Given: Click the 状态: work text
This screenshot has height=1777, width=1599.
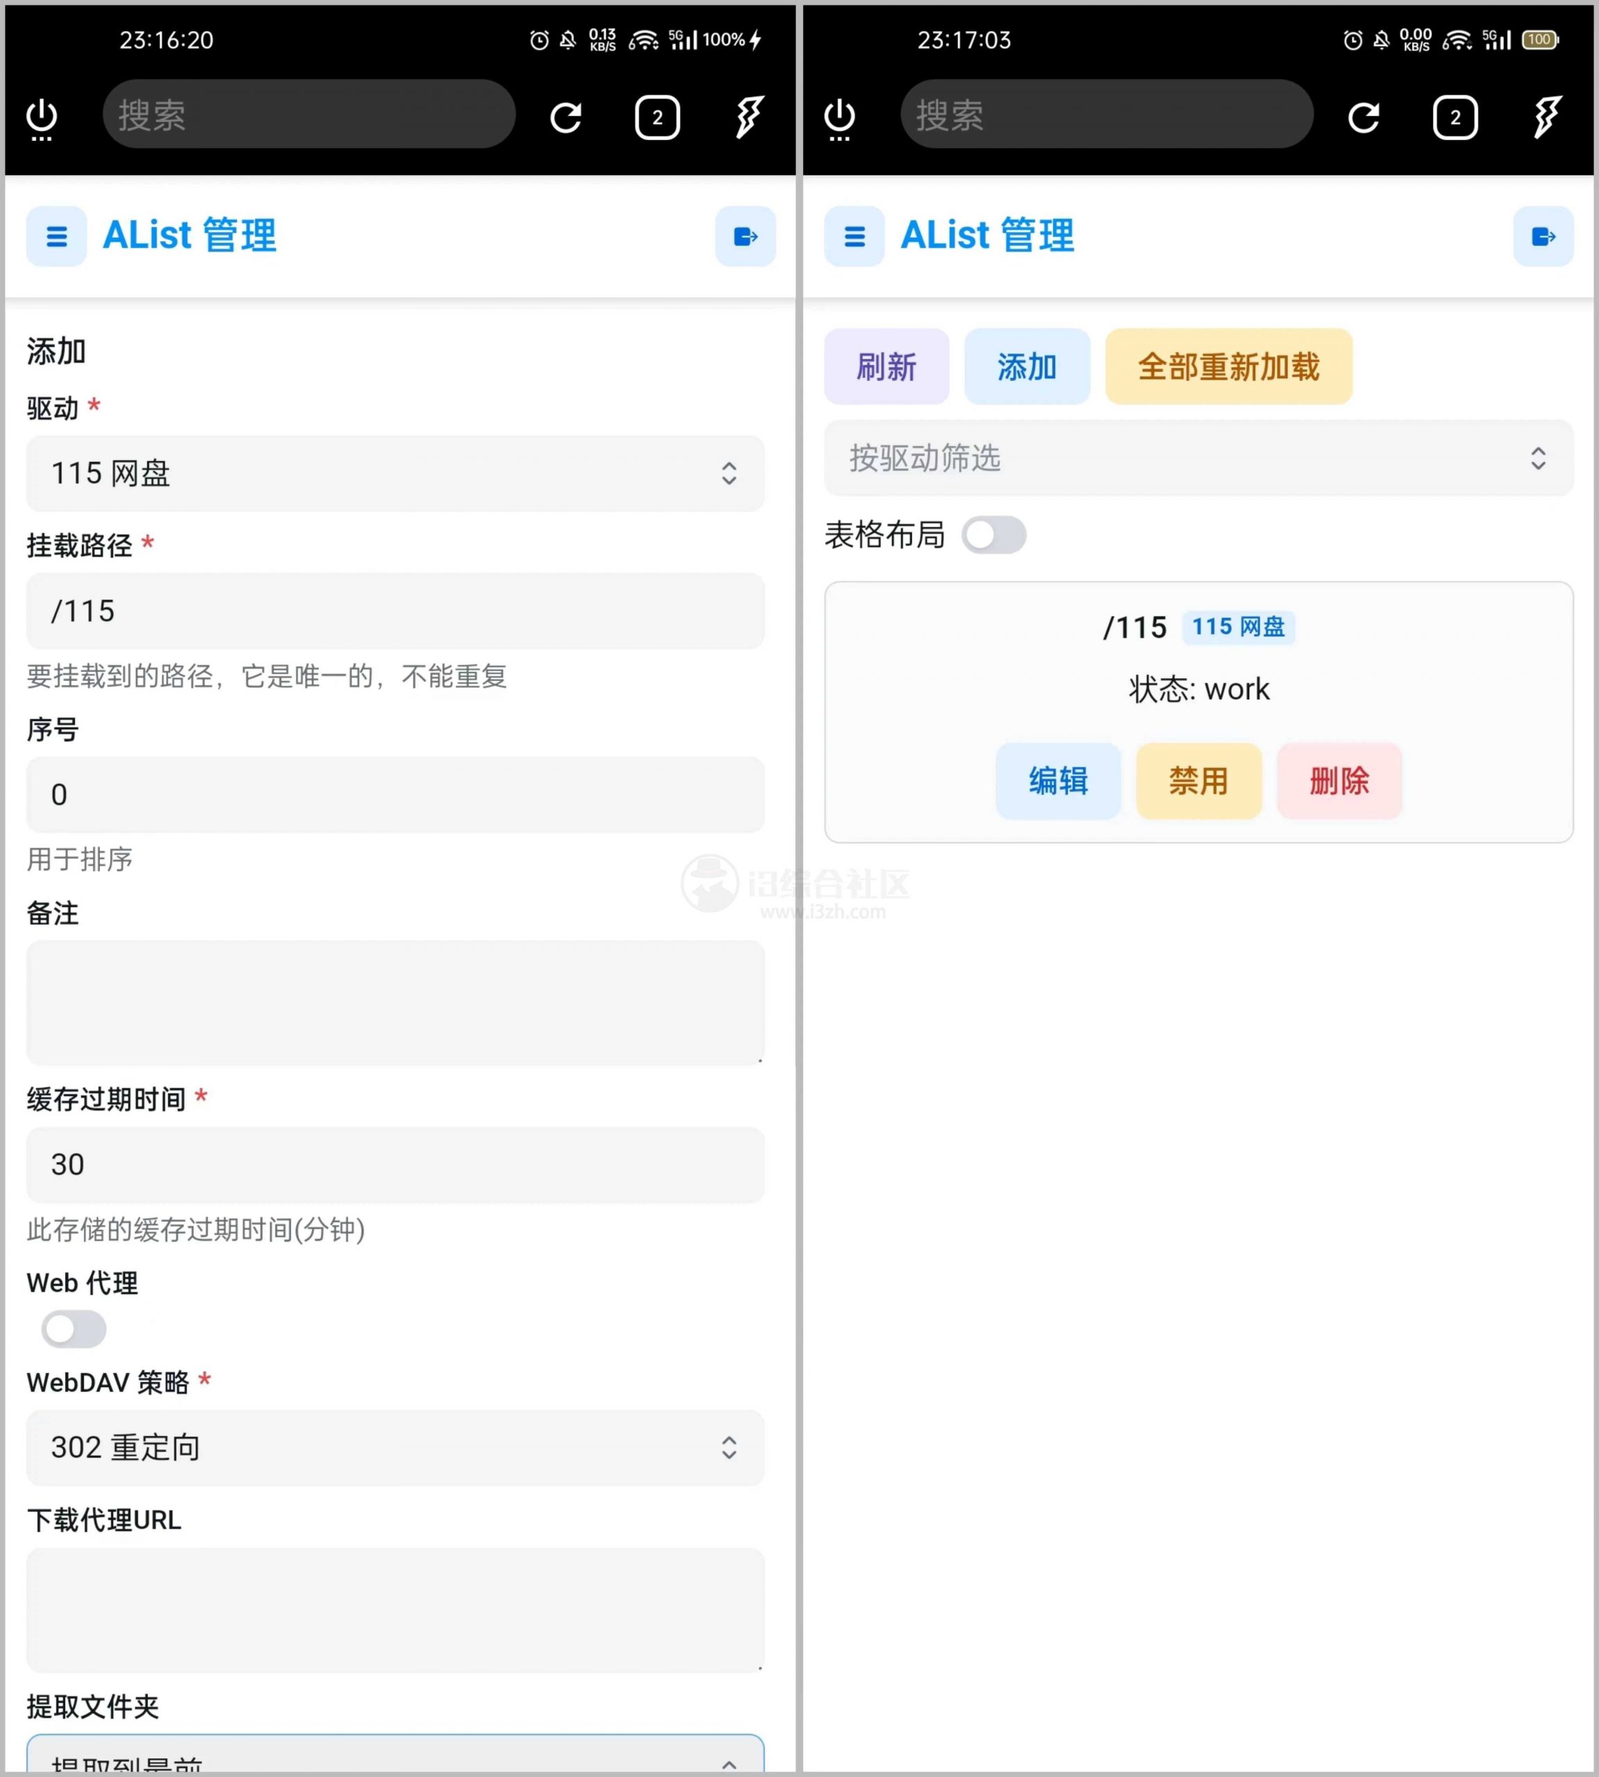Looking at the screenshot, I should pyautogui.click(x=1199, y=689).
